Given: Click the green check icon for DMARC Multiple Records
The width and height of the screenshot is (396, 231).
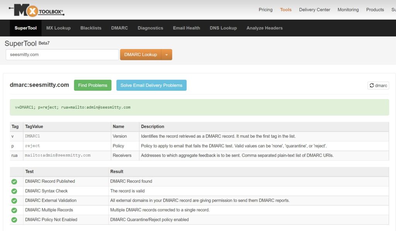Looking at the screenshot, I should [14, 210].
